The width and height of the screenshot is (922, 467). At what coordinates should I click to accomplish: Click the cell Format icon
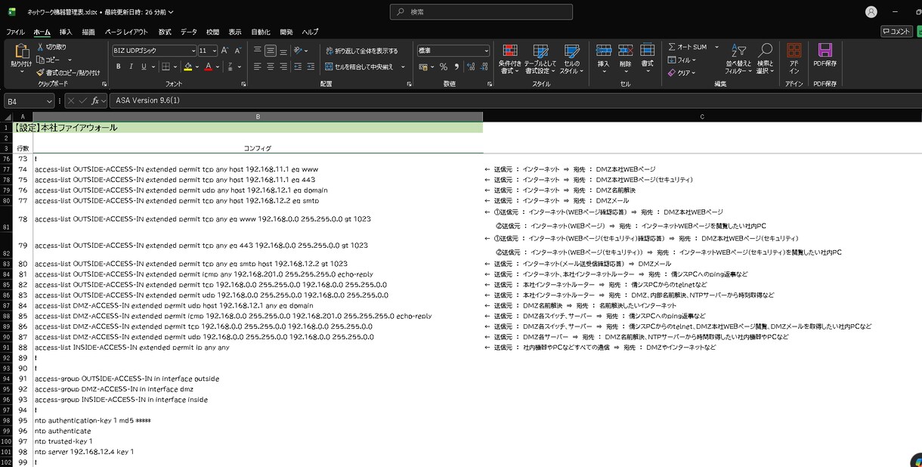[x=647, y=51]
